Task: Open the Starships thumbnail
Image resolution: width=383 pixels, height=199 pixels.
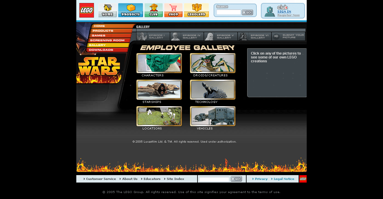Action: (x=159, y=90)
